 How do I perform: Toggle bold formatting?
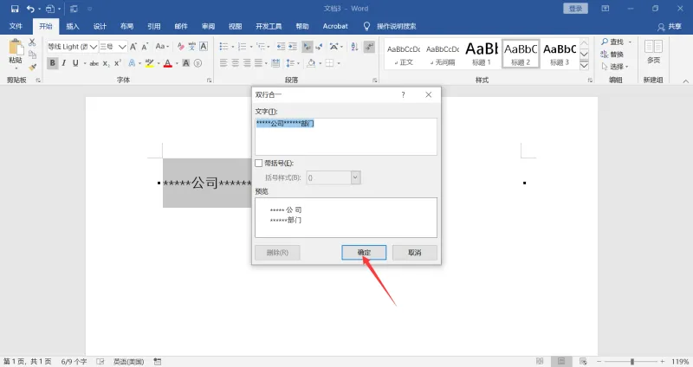tap(52, 63)
